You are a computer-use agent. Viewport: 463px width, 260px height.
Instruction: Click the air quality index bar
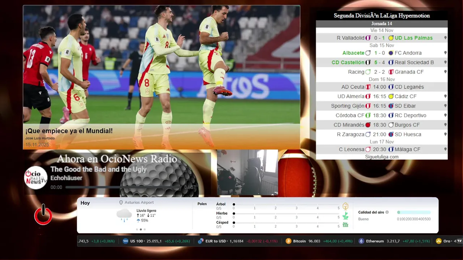point(414,212)
